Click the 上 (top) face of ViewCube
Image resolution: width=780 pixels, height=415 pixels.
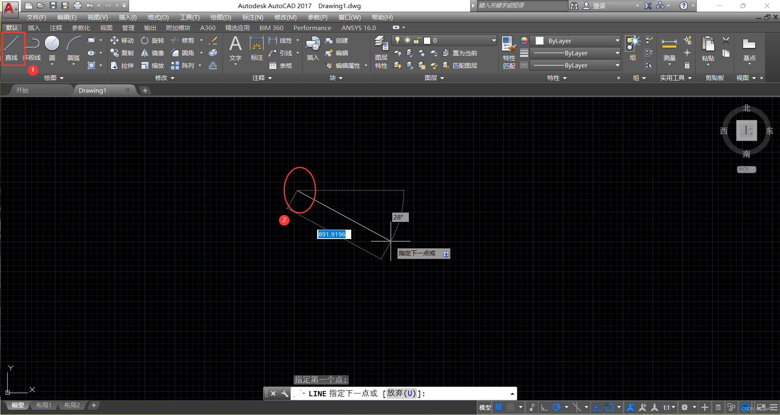746,130
